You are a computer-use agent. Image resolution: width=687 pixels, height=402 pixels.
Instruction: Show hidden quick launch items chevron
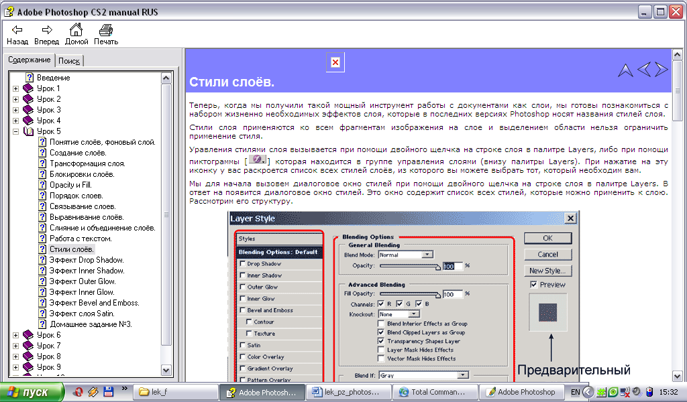point(124,388)
